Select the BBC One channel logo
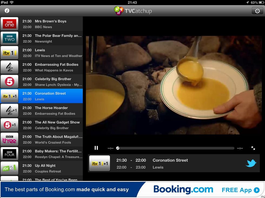 pos(9,24)
